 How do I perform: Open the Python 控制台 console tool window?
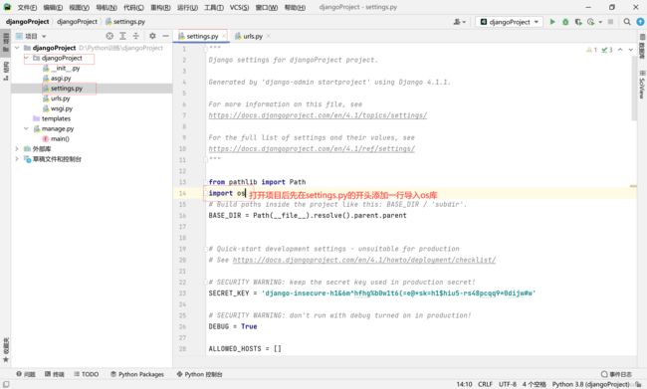200,374
